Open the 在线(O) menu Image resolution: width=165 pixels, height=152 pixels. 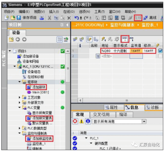click(x=69, y=11)
